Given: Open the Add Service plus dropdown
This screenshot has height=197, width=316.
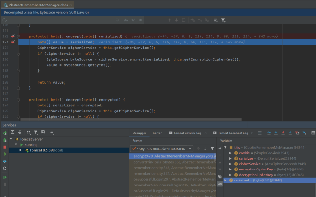Looking at the screenshot, I should (x=52, y=133).
